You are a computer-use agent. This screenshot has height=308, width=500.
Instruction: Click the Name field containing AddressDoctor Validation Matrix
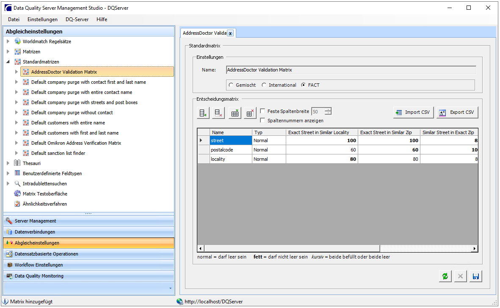[x=351, y=70]
